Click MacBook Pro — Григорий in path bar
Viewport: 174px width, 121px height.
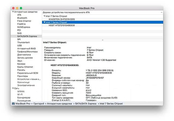tap(30, 104)
